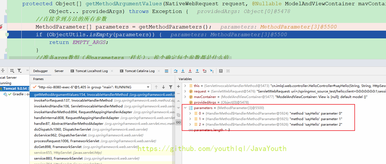Open the thread selector dropdown
The width and height of the screenshot is (386, 164).
pyautogui.click(x=149, y=87)
